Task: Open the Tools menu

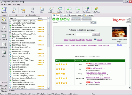Action: pos(14,5)
